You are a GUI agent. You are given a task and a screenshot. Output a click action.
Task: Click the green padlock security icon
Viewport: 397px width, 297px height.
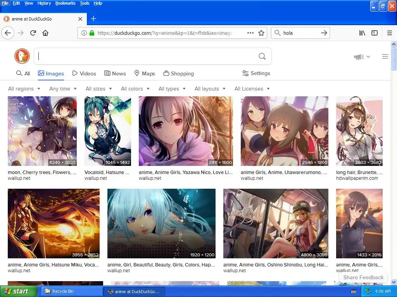[92, 33]
